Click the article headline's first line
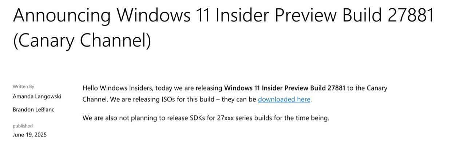Image resolution: width=452 pixels, height=142 pixels. 223,15
